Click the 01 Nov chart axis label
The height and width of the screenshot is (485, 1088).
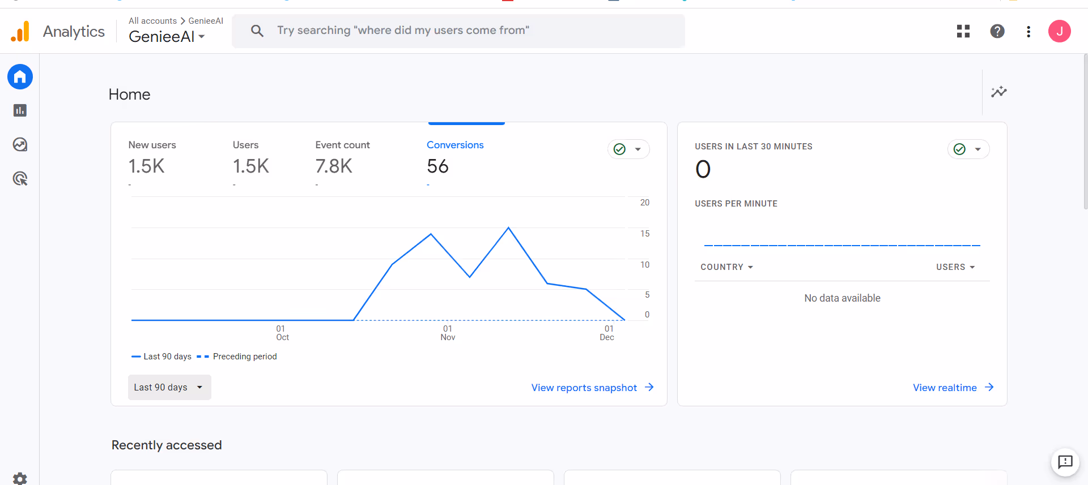448,333
